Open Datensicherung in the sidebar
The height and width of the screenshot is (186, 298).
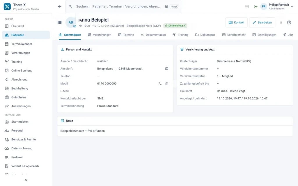point(26,149)
